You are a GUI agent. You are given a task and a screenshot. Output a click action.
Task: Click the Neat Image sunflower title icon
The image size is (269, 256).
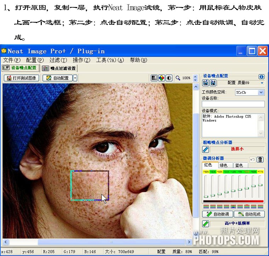pyautogui.click(x=4, y=51)
